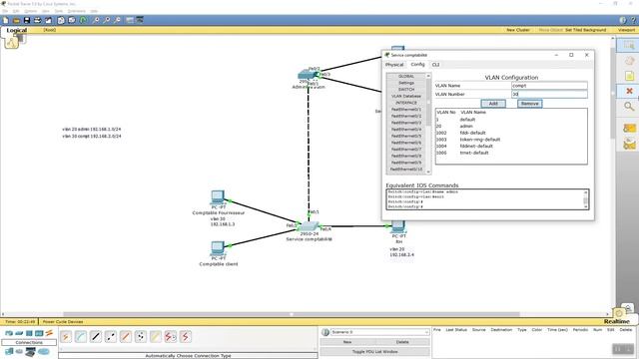Pick the Phone cable connection icon
Image resolution: width=639 pixels, height=359 pixels.
[141, 337]
